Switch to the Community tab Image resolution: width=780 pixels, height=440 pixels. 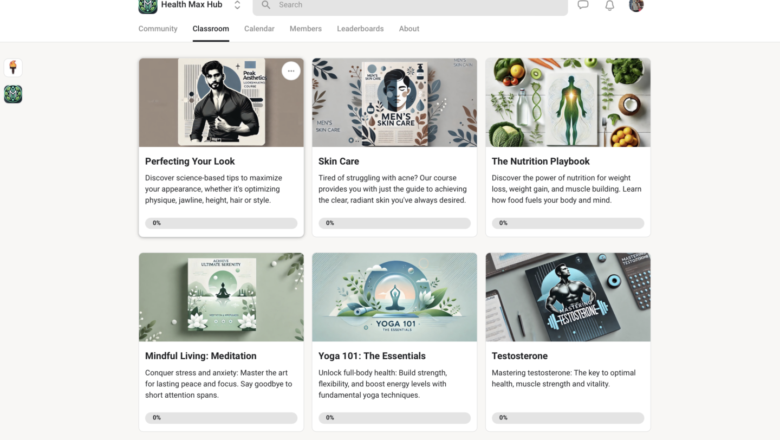158,29
